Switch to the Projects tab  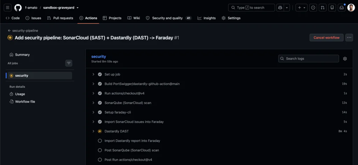tap(112, 18)
